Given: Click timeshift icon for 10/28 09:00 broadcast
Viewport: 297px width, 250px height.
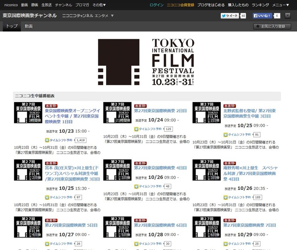Looking at the screenshot, I should point(136,244).
